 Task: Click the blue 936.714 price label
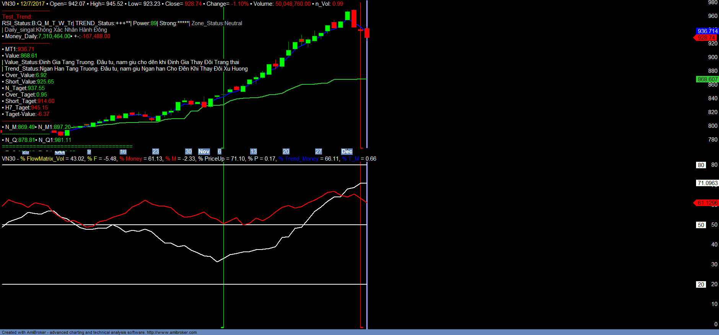tap(707, 31)
